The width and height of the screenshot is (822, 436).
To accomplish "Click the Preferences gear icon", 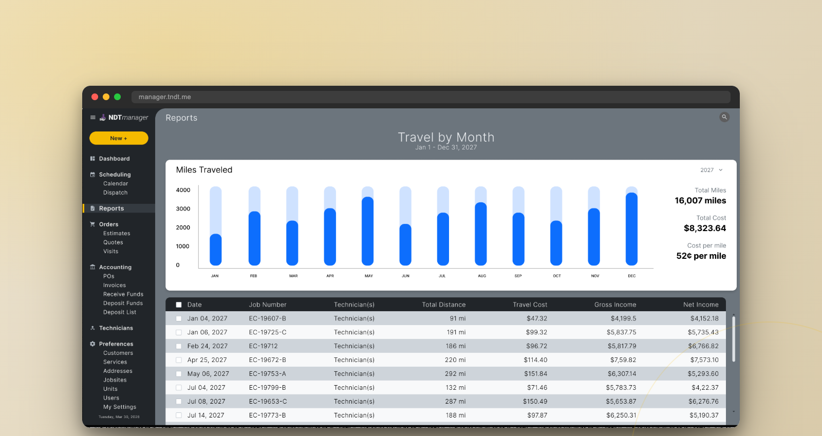I will click(x=92, y=344).
